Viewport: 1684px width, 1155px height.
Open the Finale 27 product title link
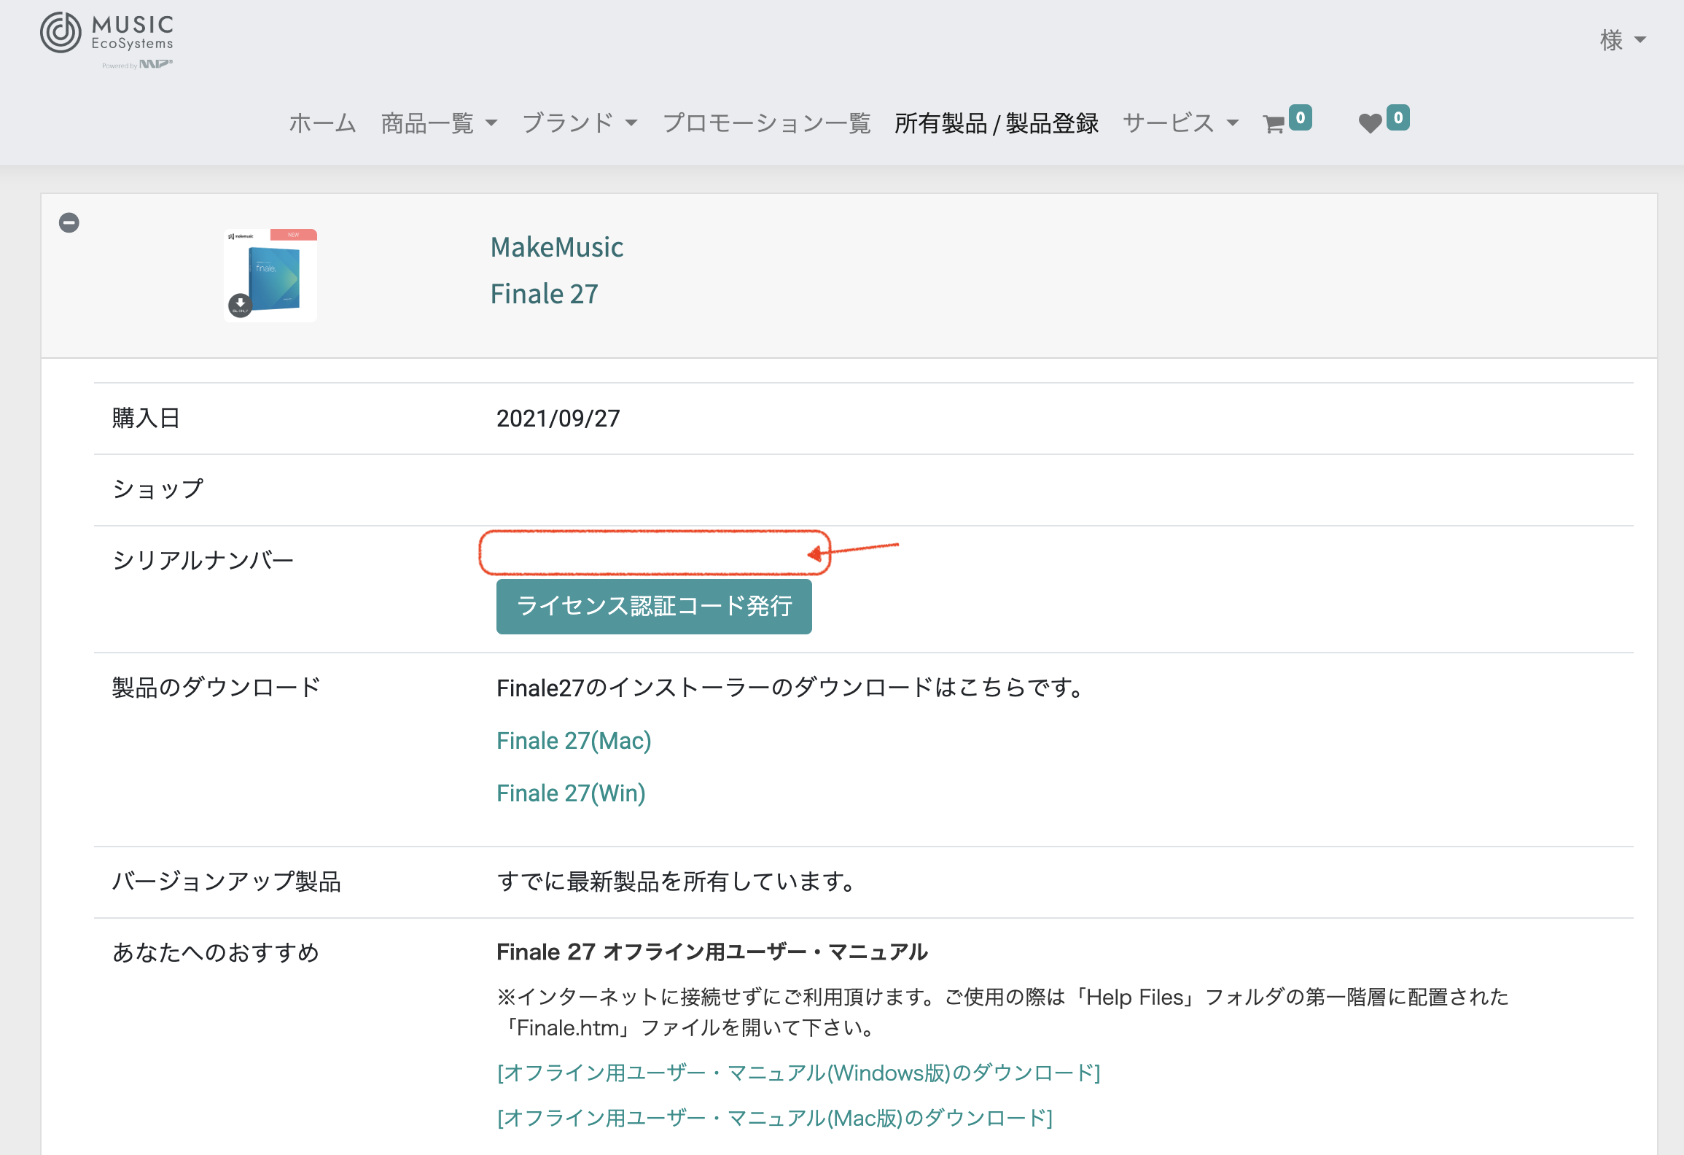click(544, 294)
